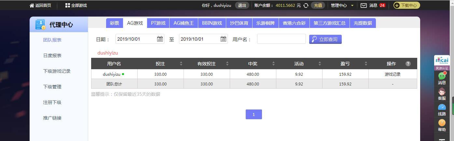The image size is (454, 141).
Task: Sort table by 活动 column arrows
Action: tap(320, 64)
